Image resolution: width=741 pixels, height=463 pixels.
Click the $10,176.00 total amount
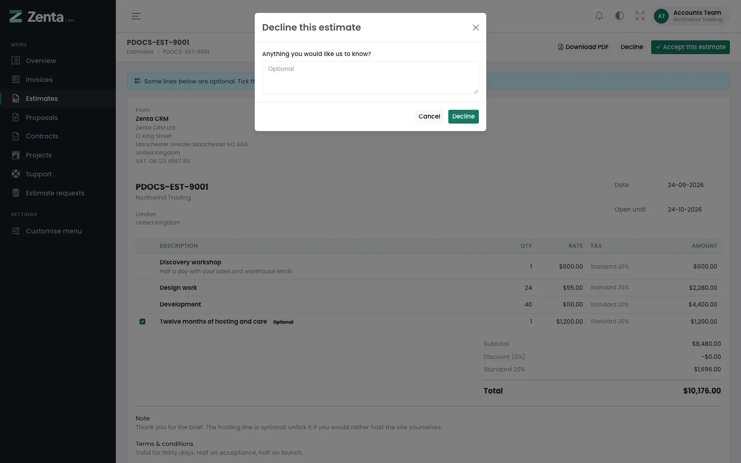click(x=702, y=391)
